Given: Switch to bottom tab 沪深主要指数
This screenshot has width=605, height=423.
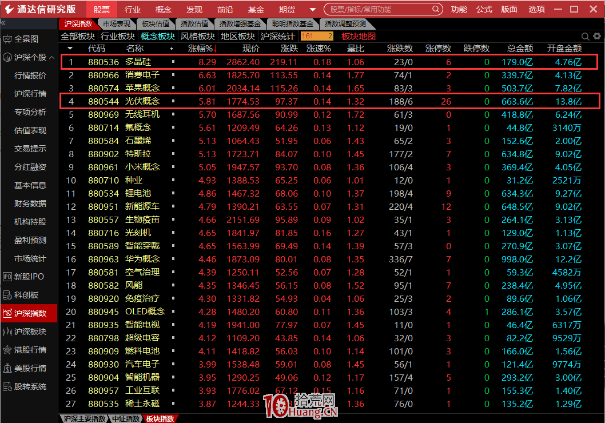Looking at the screenshot, I should tap(85, 419).
